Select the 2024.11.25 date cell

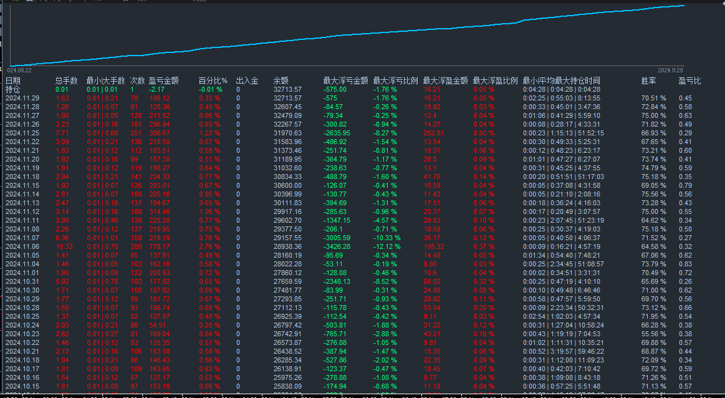click(x=22, y=133)
